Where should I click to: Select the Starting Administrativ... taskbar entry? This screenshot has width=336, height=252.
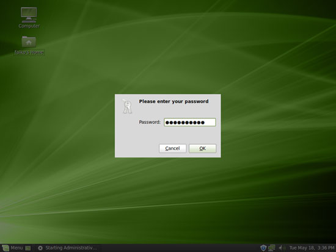point(67,248)
